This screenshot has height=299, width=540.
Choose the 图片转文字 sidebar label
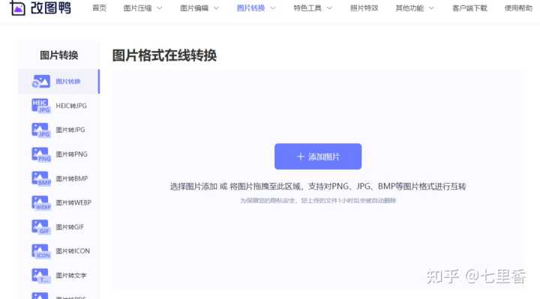coord(71,276)
